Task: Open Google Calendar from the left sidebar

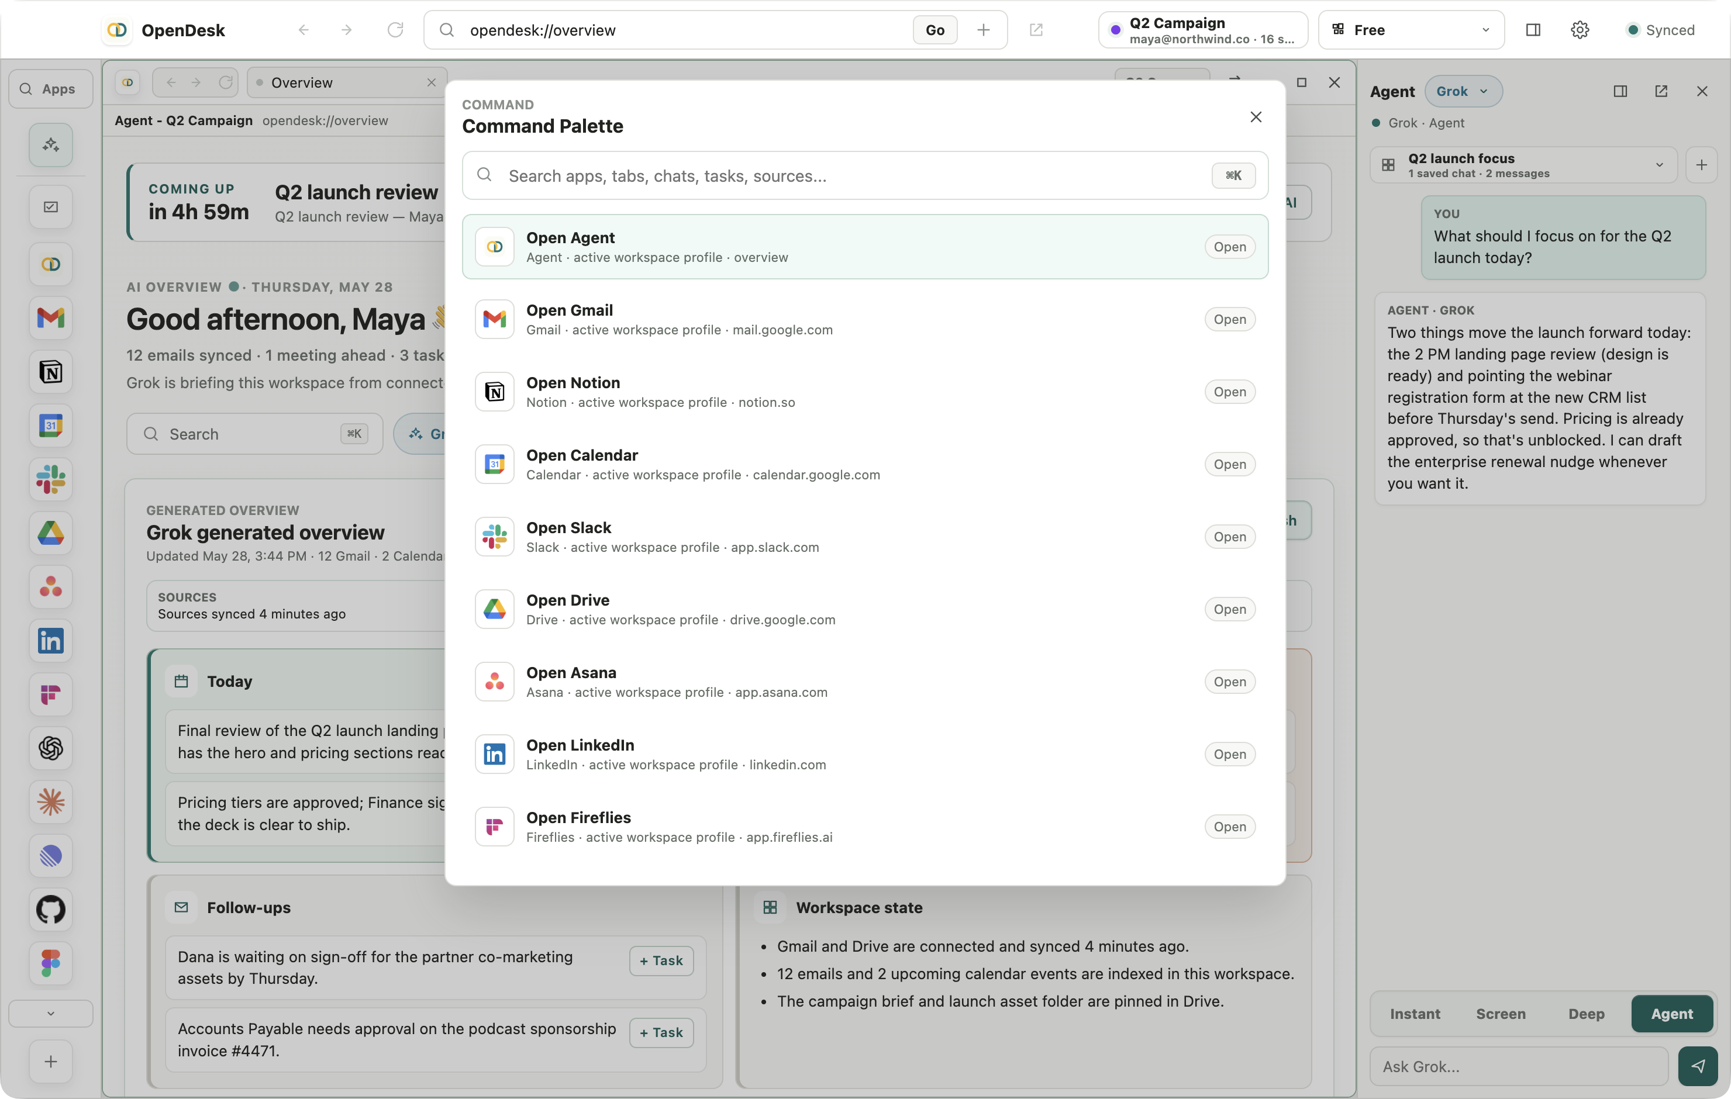Action: click(50, 425)
